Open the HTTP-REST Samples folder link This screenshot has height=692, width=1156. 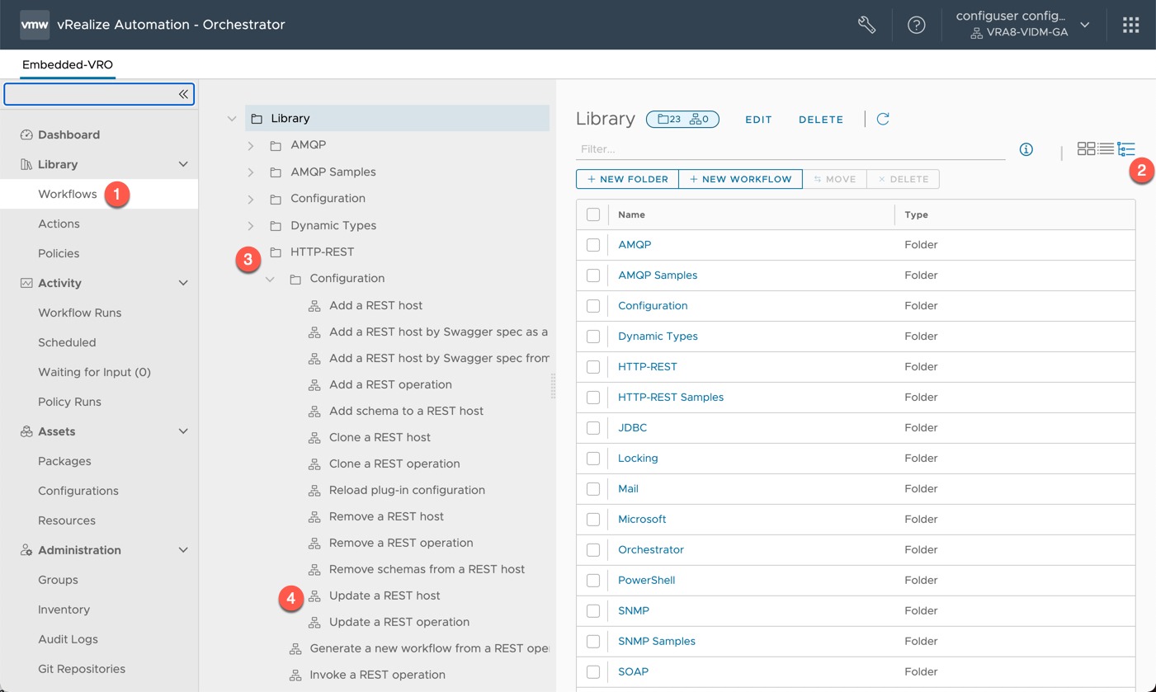671,398
